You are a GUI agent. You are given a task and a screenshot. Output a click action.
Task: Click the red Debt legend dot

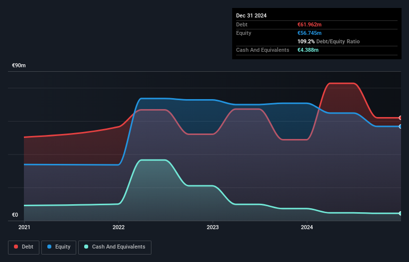tap(16, 247)
